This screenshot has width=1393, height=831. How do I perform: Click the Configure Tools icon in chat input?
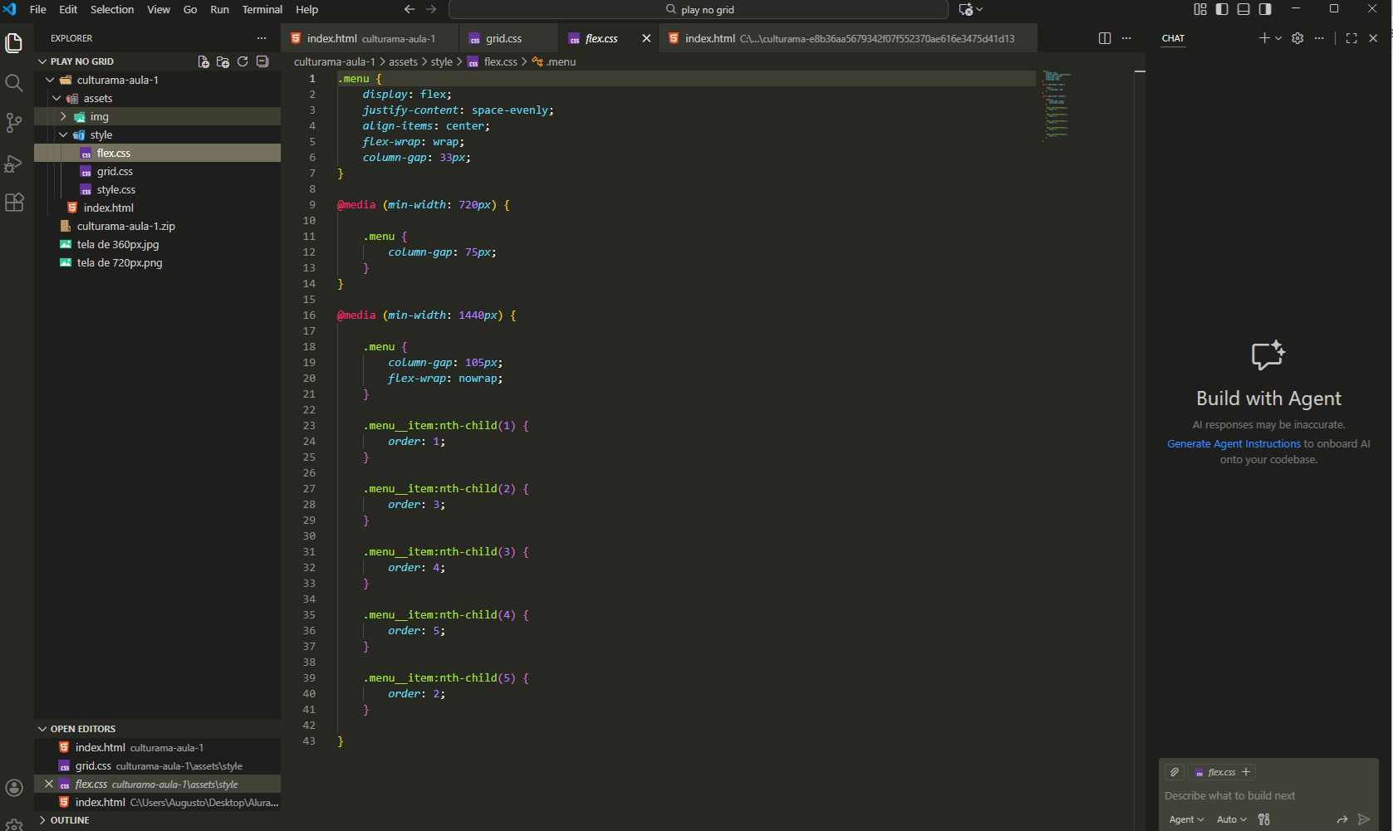(1263, 819)
